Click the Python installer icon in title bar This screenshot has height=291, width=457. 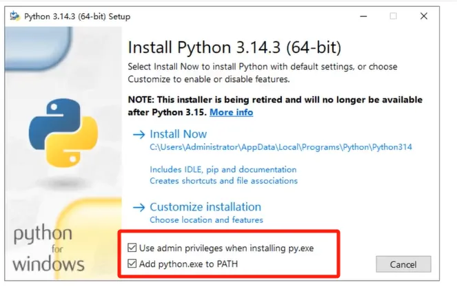14,16
